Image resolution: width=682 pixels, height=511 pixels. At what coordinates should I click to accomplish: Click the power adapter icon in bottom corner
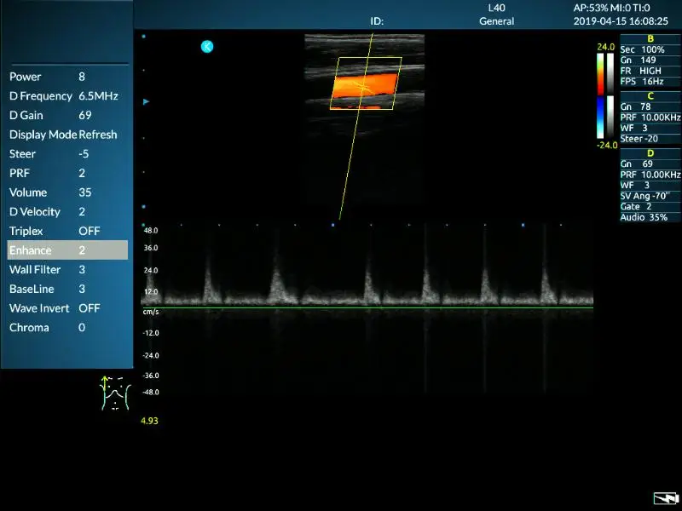point(664,498)
